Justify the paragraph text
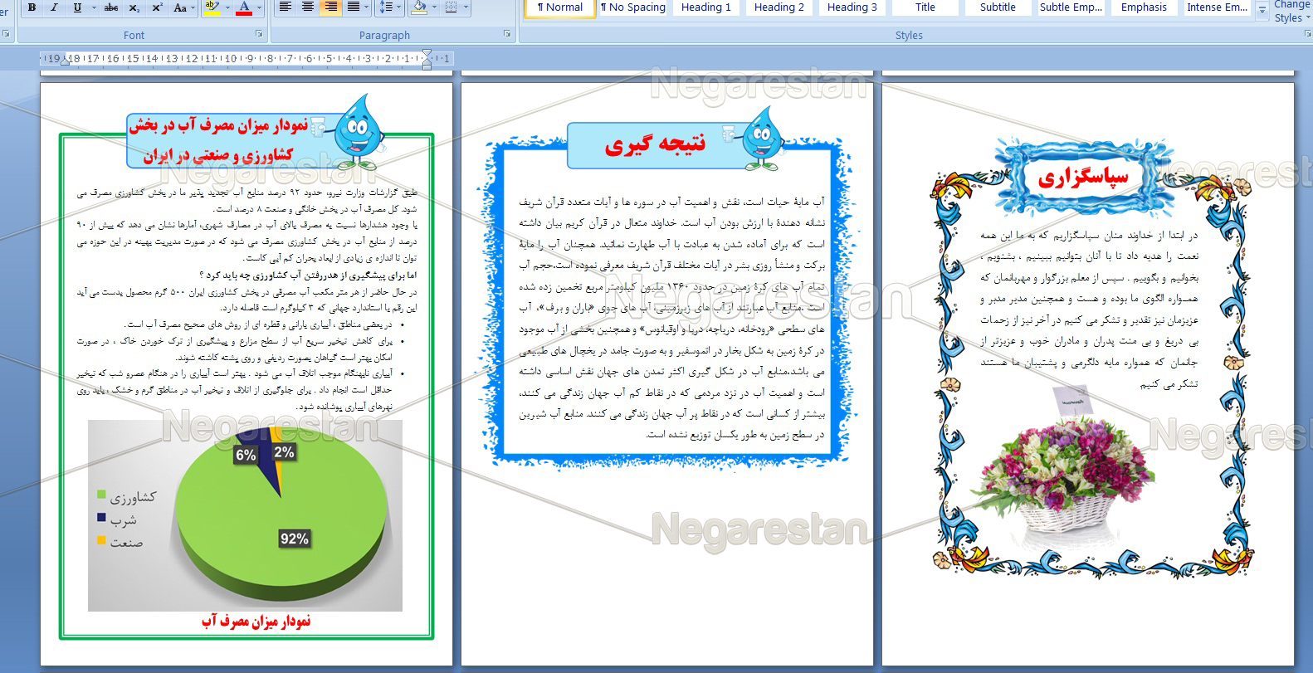Viewport: 1313px width, 673px height. (354, 7)
